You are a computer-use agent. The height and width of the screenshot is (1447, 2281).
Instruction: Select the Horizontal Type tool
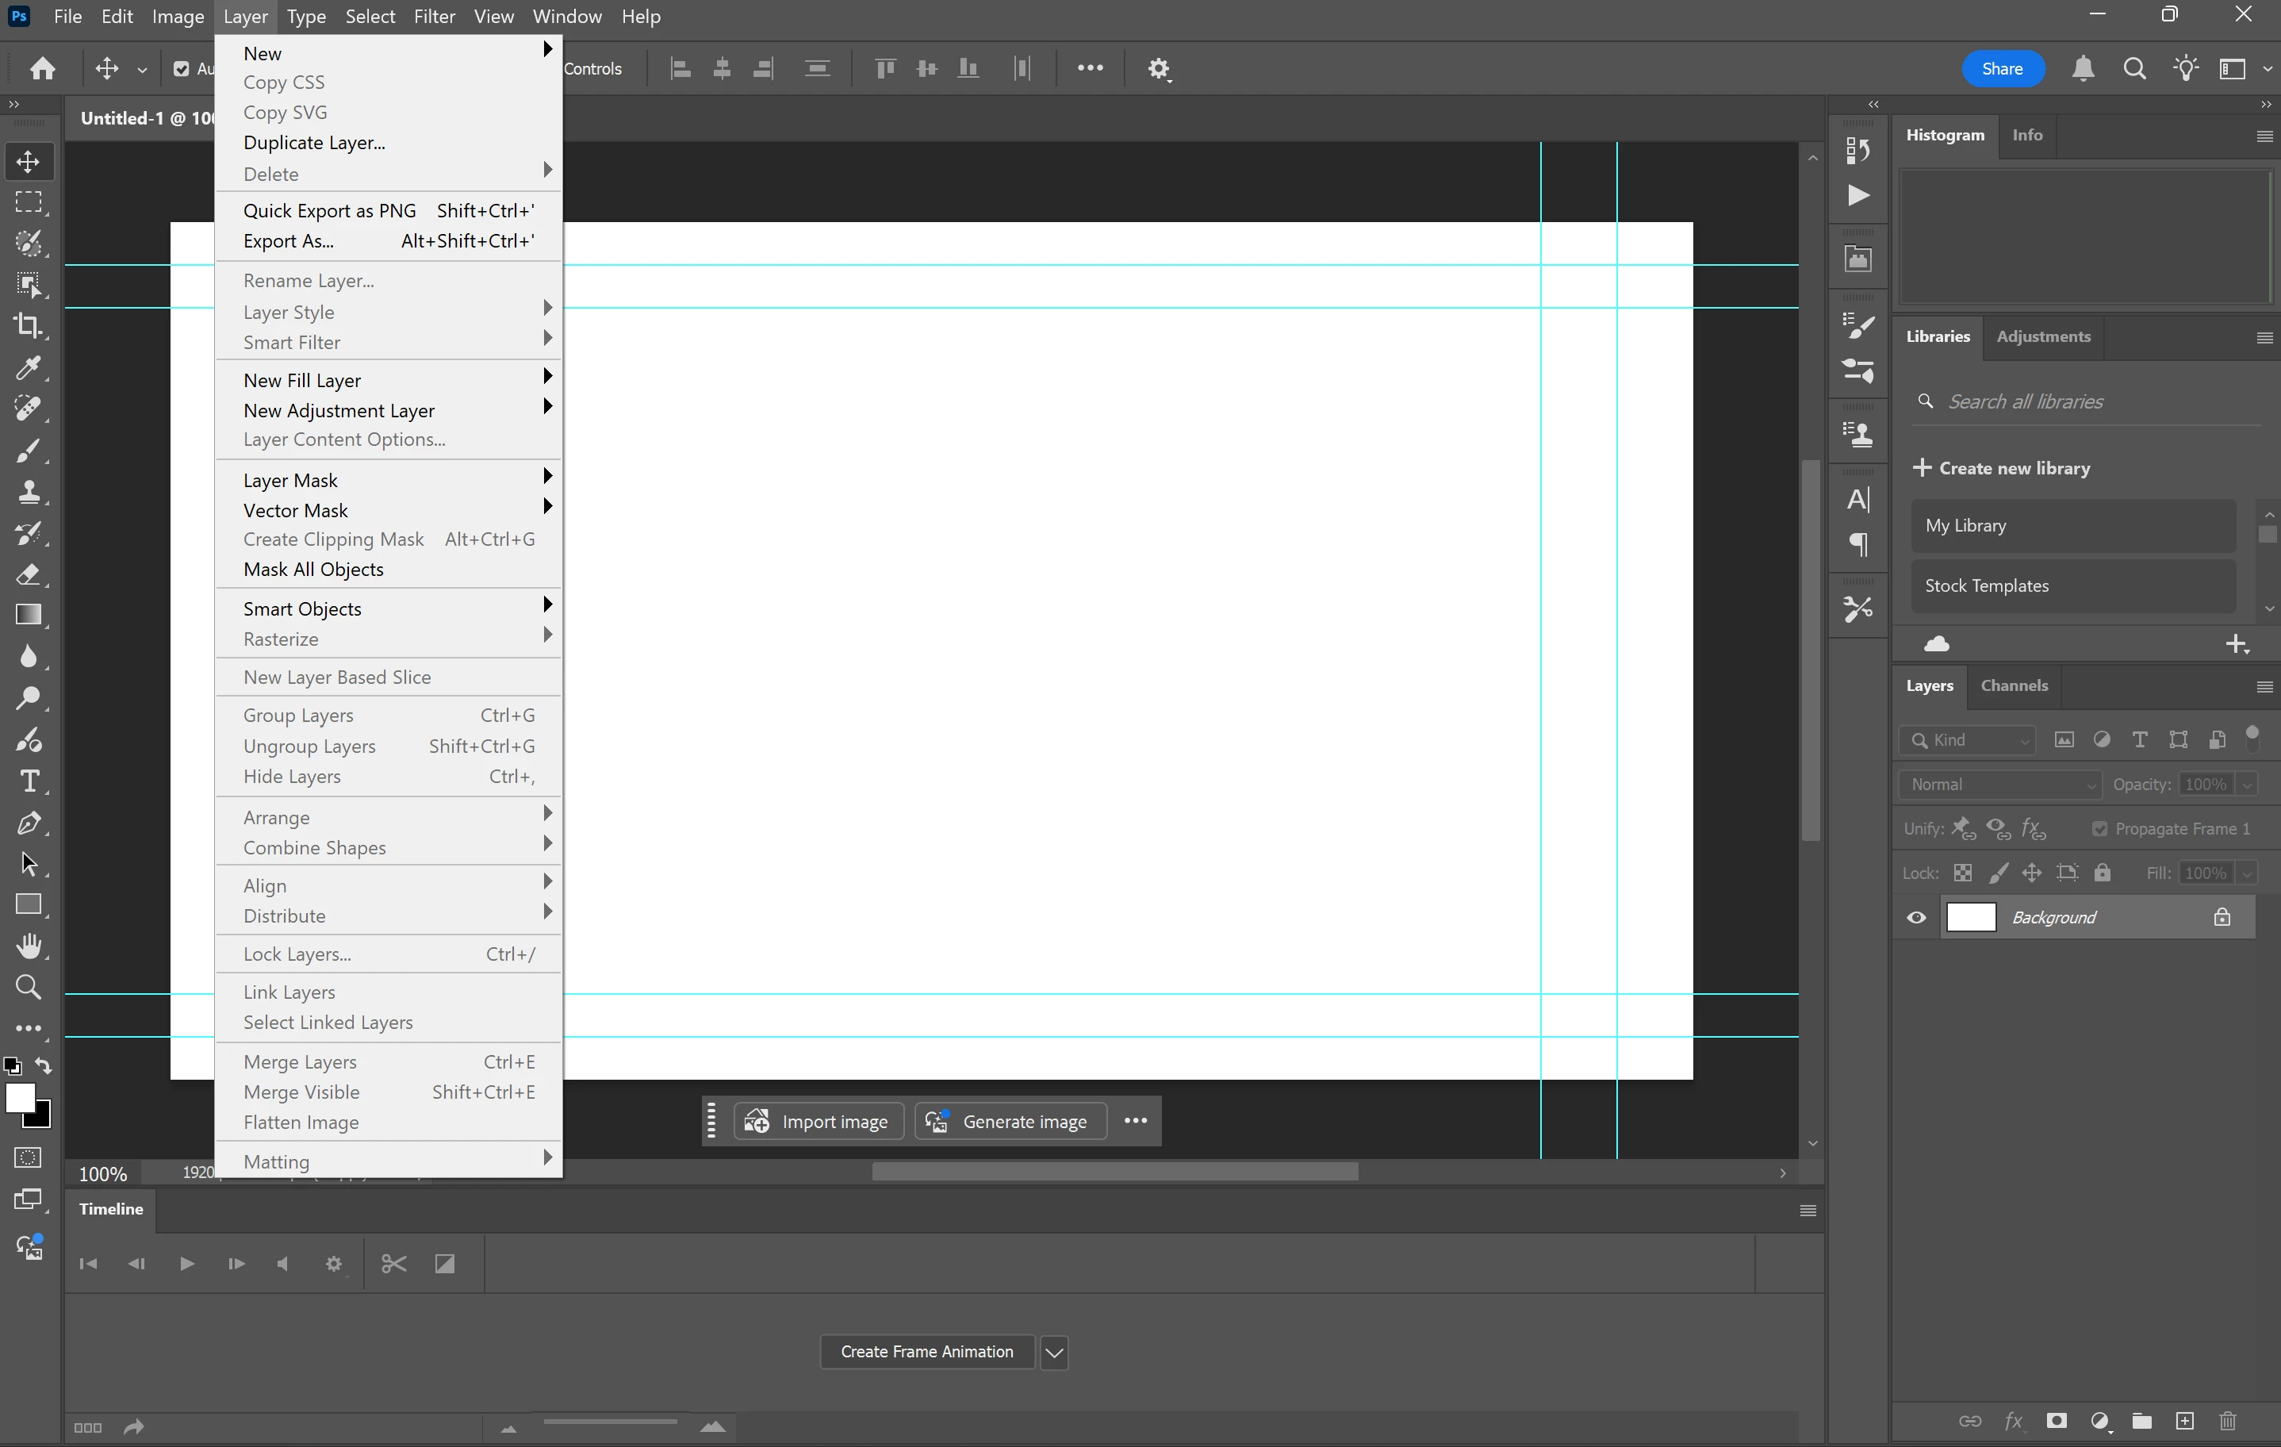point(29,781)
